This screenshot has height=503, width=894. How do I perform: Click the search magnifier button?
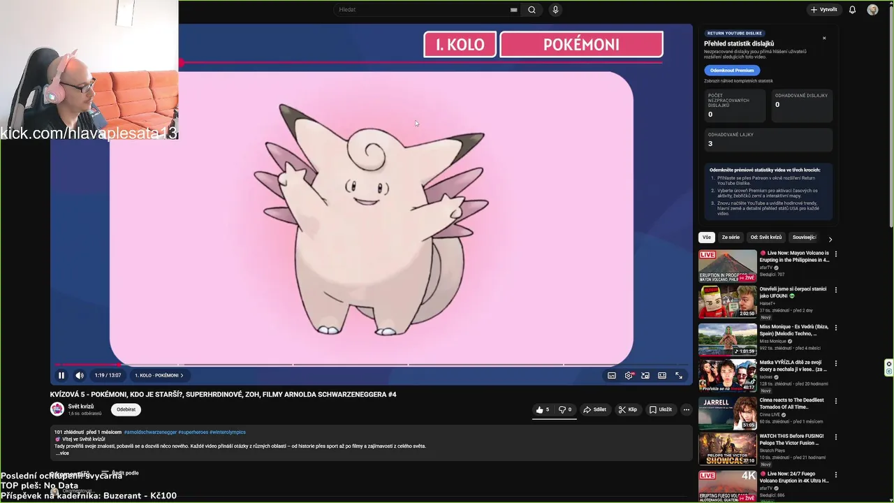click(x=532, y=10)
